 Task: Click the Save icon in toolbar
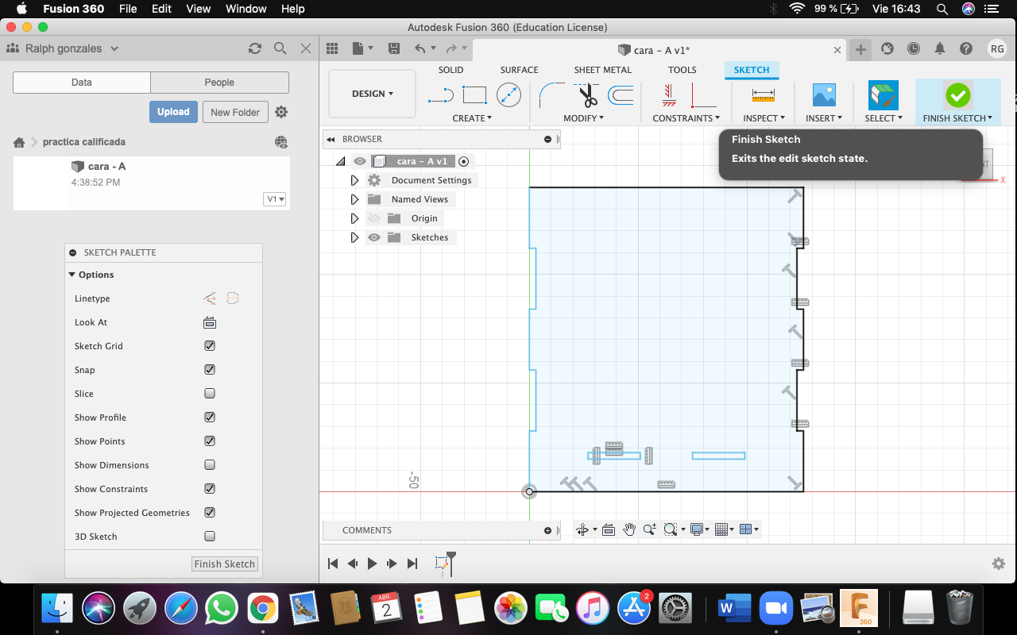394,48
